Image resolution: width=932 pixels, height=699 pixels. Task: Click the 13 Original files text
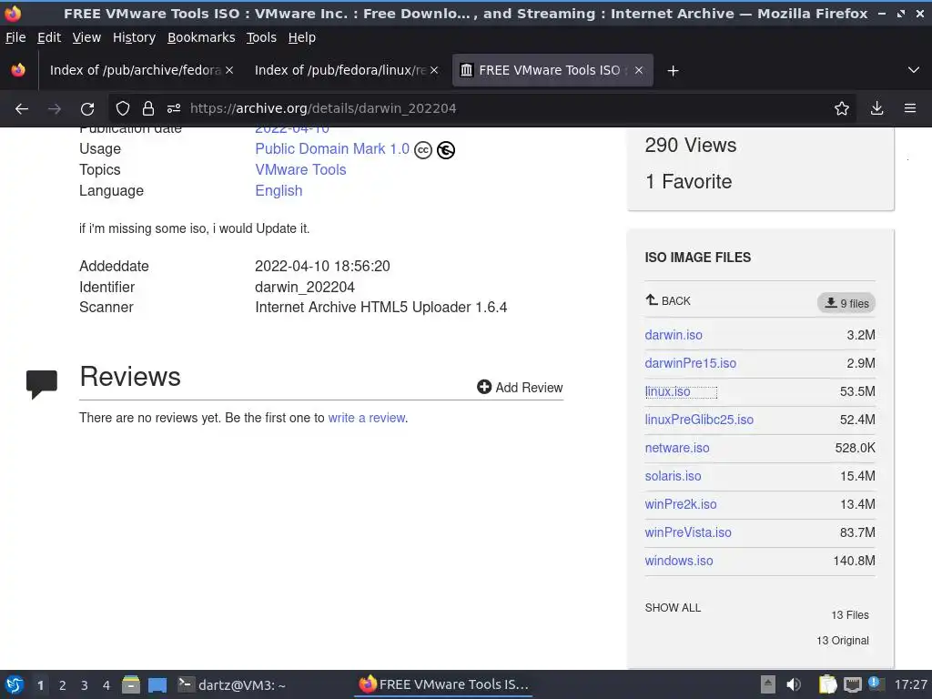pyautogui.click(x=842, y=641)
